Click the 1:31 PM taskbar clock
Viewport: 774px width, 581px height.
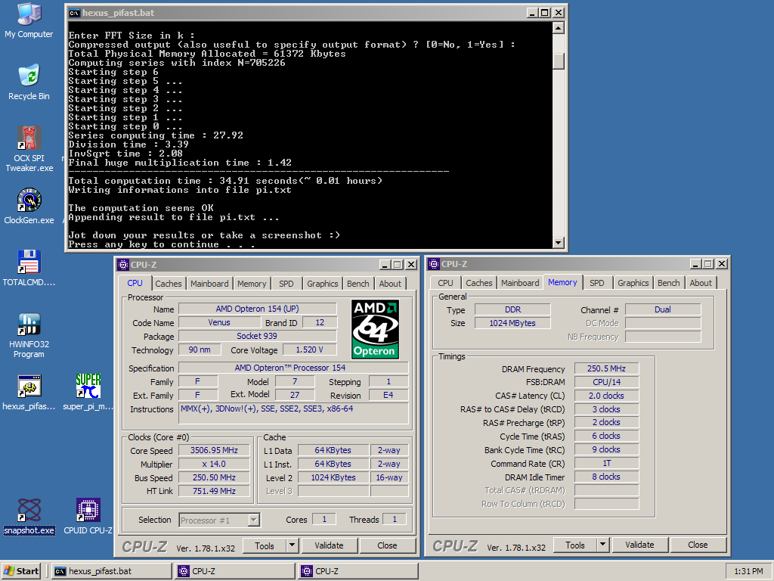pos(748,572)
